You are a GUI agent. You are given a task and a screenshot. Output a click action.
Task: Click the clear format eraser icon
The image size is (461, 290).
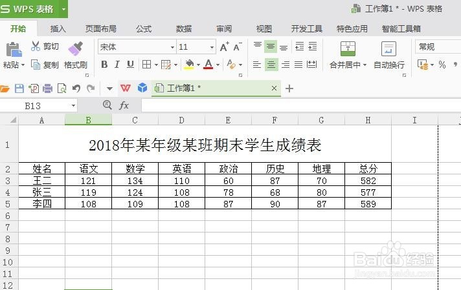[231, 64]
